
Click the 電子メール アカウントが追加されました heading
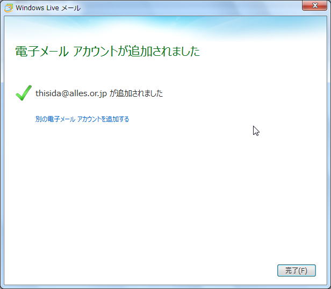click(x=107, y=51)
